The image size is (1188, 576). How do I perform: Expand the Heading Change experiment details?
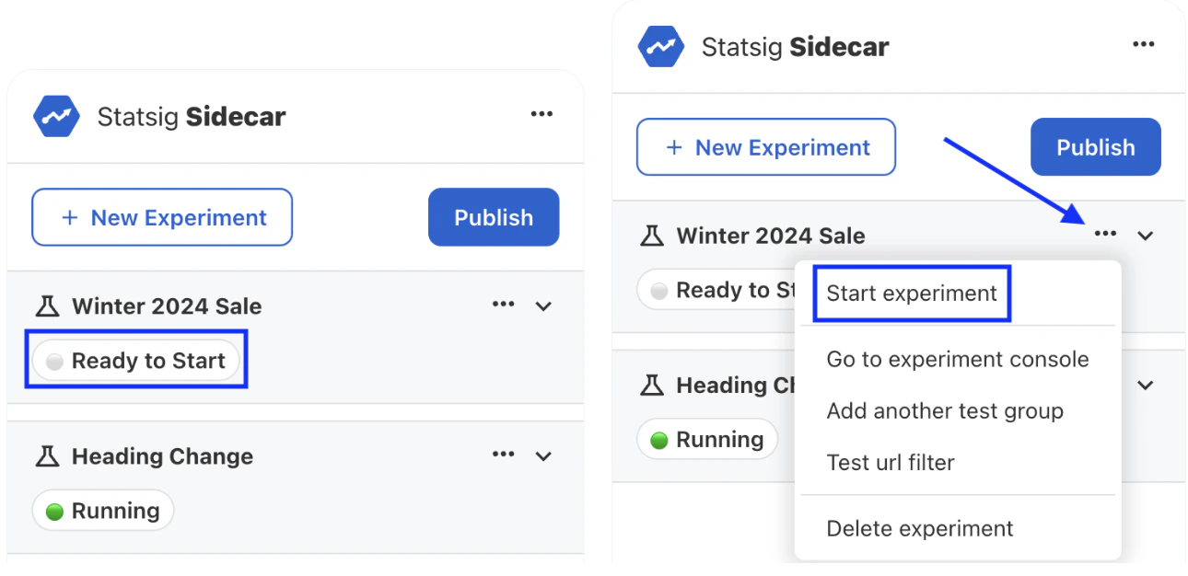pyautogui.click(x=544, y=455)
